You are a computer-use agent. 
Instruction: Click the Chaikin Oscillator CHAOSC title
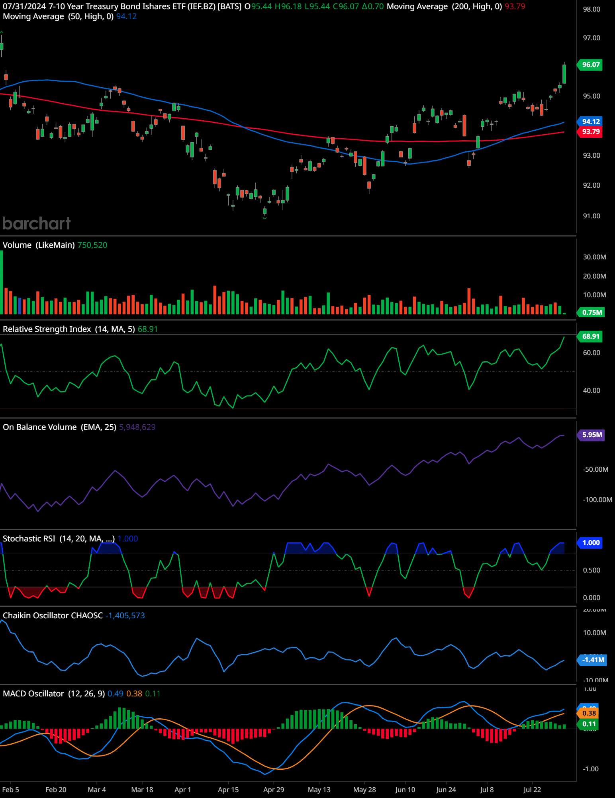coord(53,616)
